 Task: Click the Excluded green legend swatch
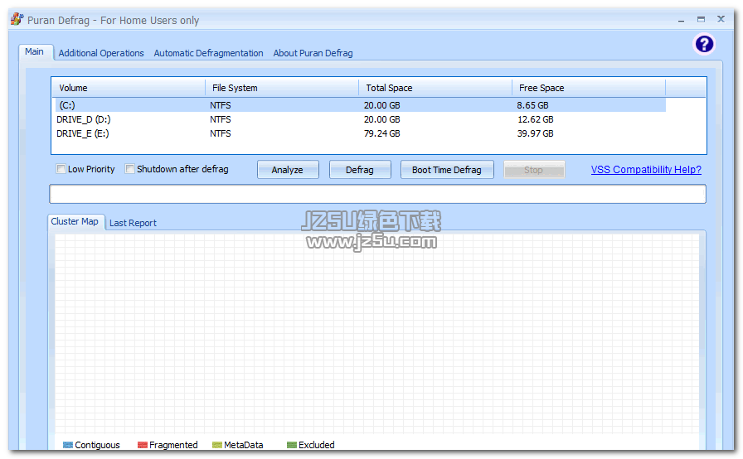tap(291, 445)
